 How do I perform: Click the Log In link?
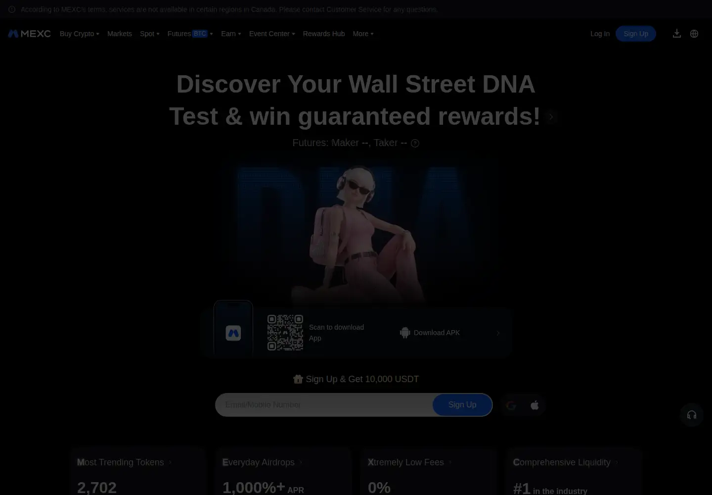pos(600,34)
